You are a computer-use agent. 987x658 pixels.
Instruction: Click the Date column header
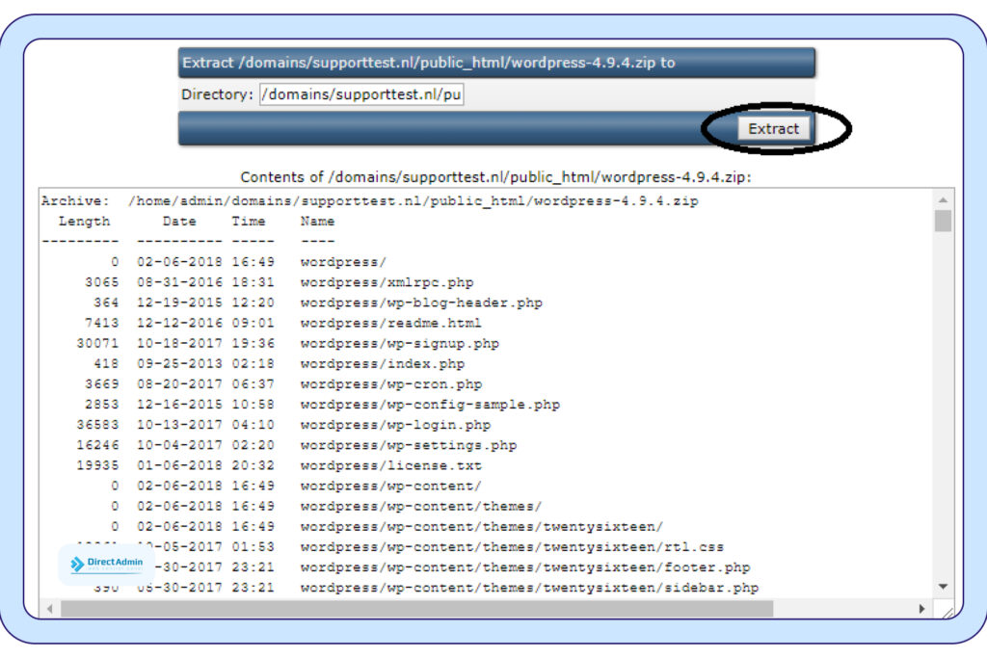click(179, 222)
